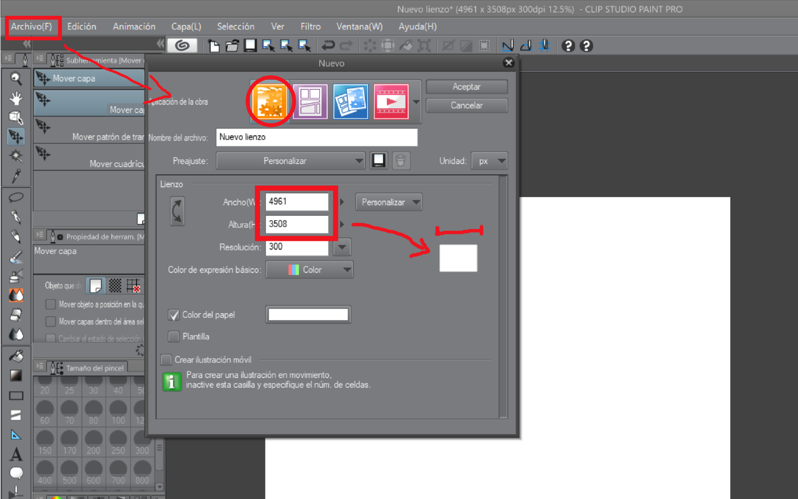Click the Clip Studio spiral icon
Screen dimensions: 798x499
(182, 45)
